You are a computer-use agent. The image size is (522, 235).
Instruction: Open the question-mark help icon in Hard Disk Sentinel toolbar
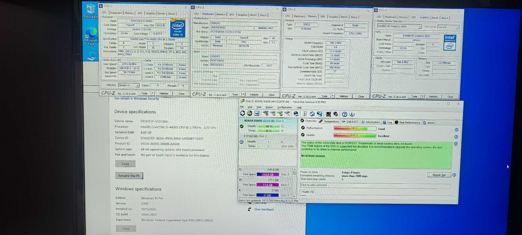pyautogui.click(x=345, y=114)
